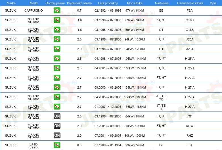Click the petrol icon in the G16B FT, HT row

(x=57, y=20)
